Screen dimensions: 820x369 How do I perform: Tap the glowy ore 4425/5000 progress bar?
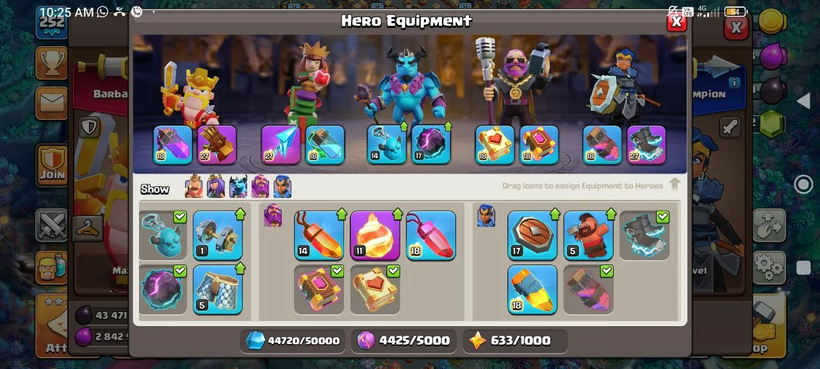click(x=404, y=341)
